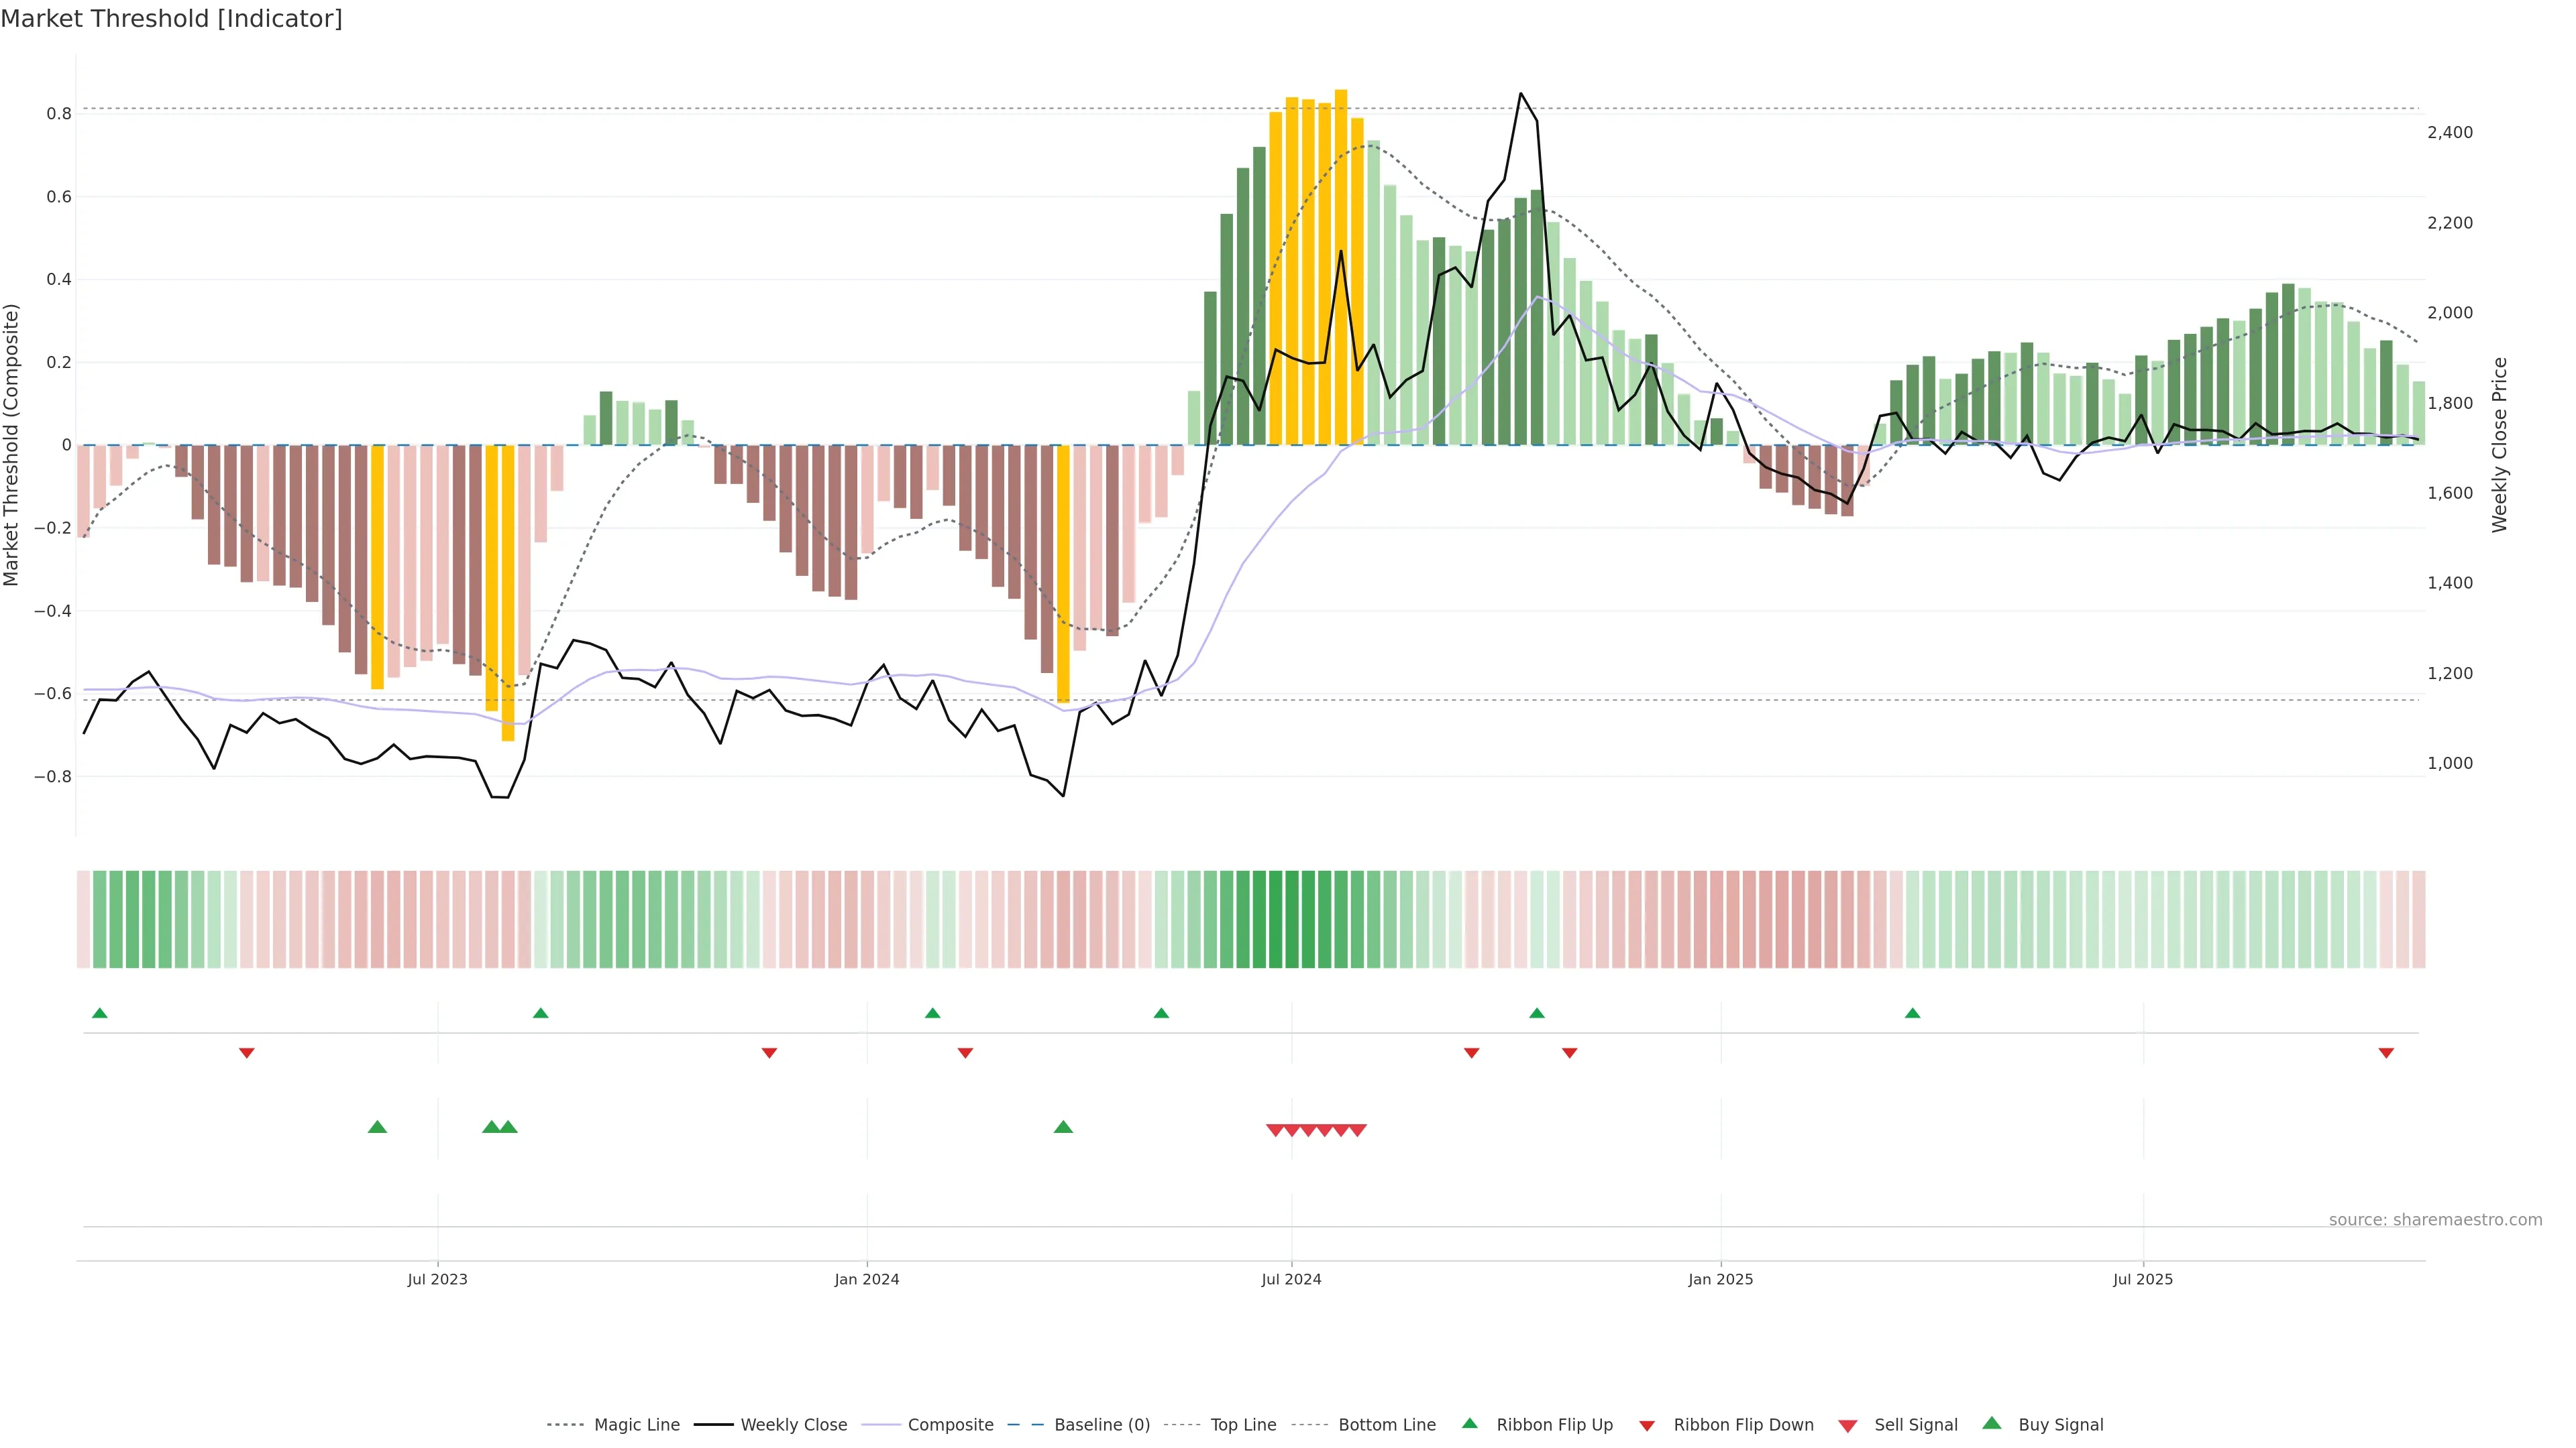Click the darkest green ribbon cell at Jul 2024

click(x=1291, y=919)
